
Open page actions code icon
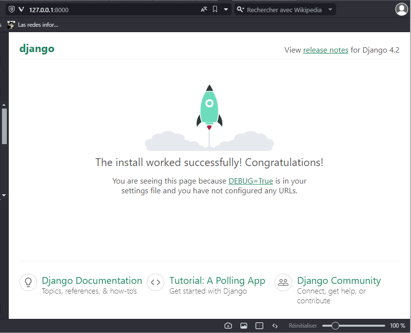click(274, 326)
